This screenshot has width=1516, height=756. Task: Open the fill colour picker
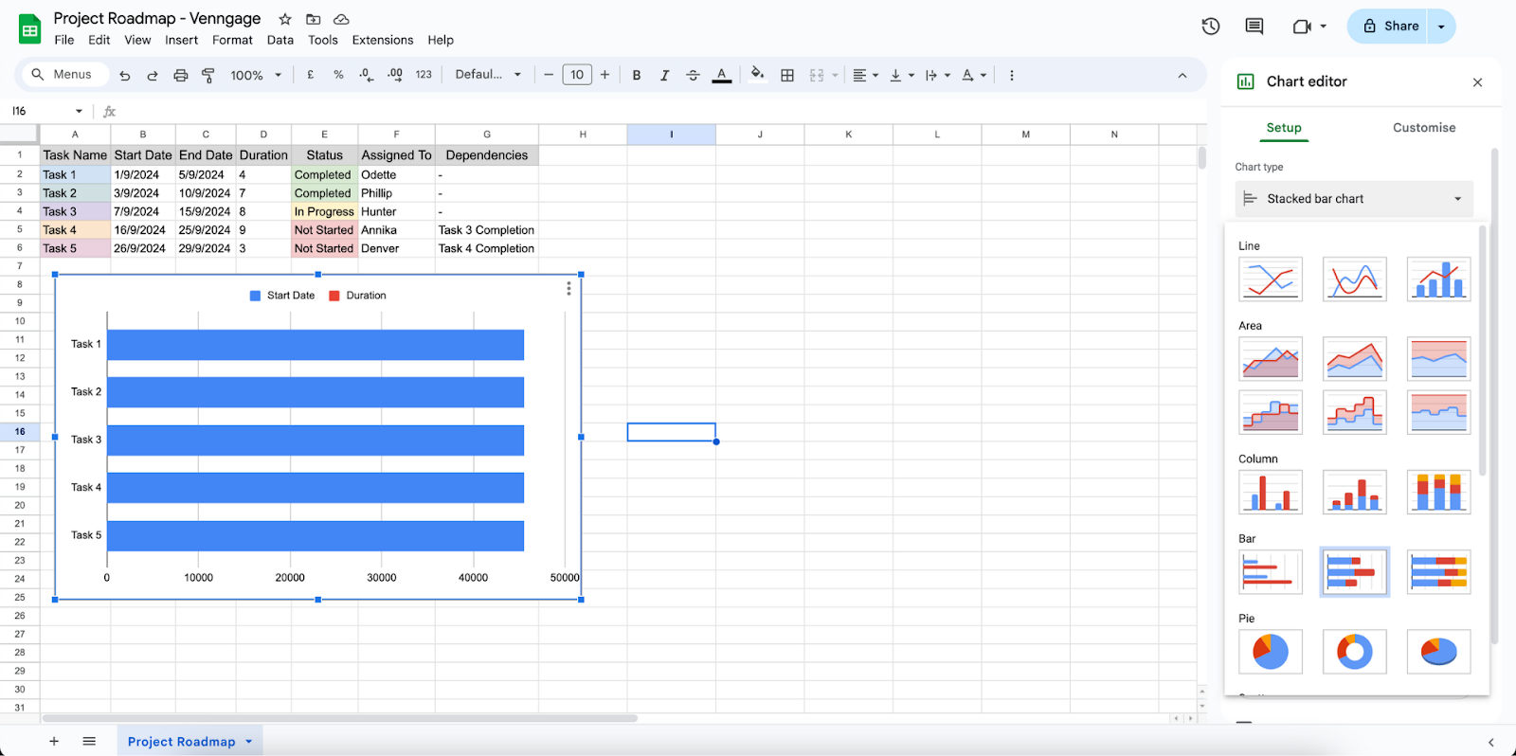pos(757,74)
